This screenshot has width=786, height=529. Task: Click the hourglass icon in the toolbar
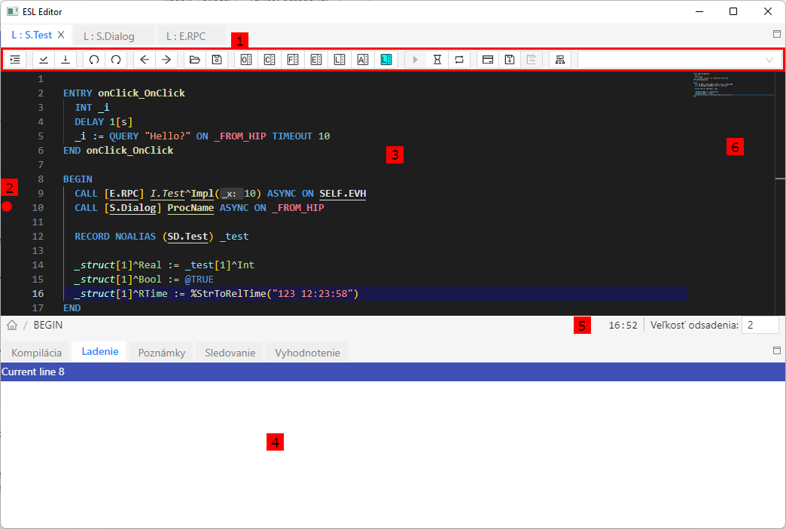coord(437,60)
